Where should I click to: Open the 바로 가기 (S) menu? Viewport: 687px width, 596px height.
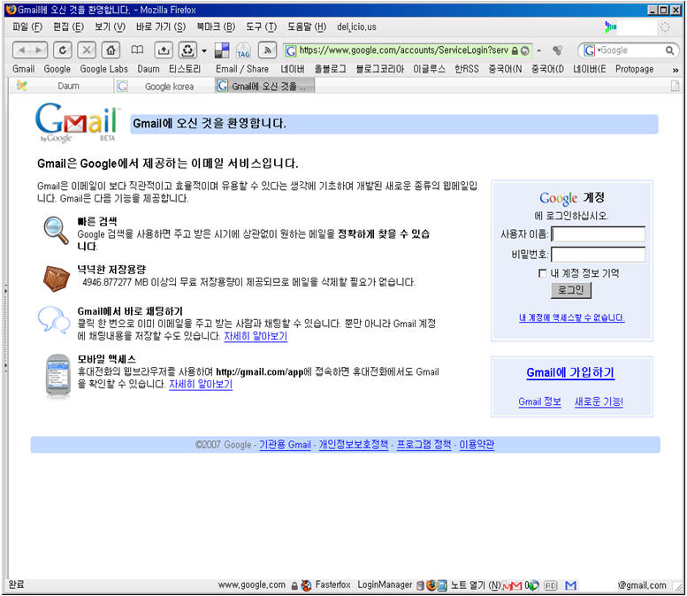(x=161, y=27)
